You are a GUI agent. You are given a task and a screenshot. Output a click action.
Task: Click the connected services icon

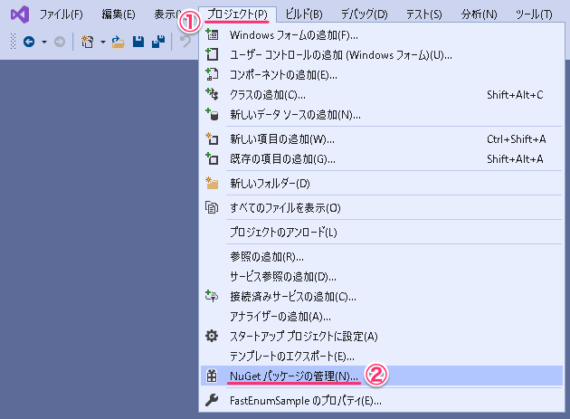tap(212, 296)
